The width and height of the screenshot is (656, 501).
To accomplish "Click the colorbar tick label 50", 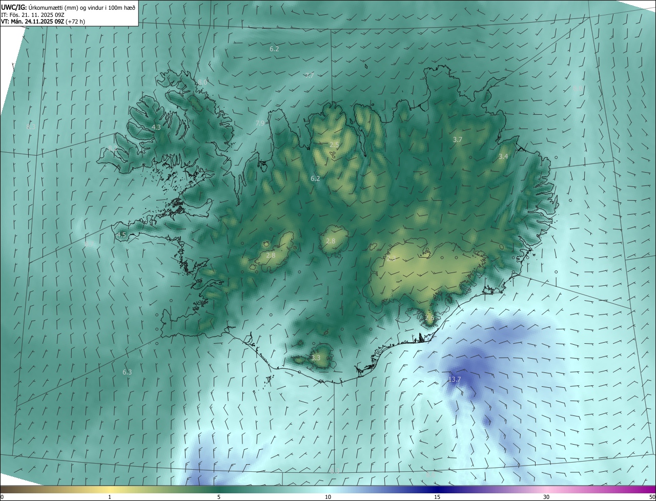I will tap(652, 497).
